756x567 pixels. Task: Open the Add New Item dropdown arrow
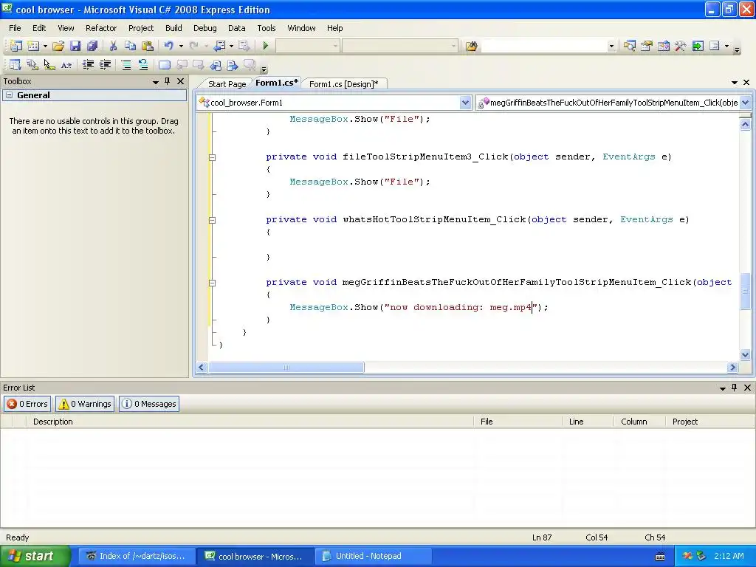click(x=45, y=46)
